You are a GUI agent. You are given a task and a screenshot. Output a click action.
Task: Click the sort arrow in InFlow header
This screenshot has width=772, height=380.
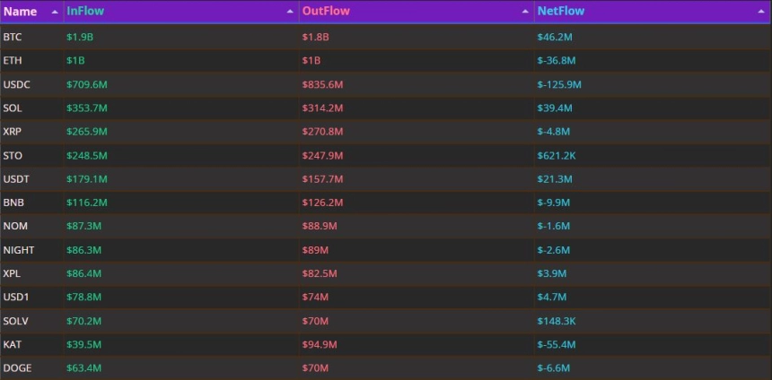pyautogui.click(x=290, y=13)
